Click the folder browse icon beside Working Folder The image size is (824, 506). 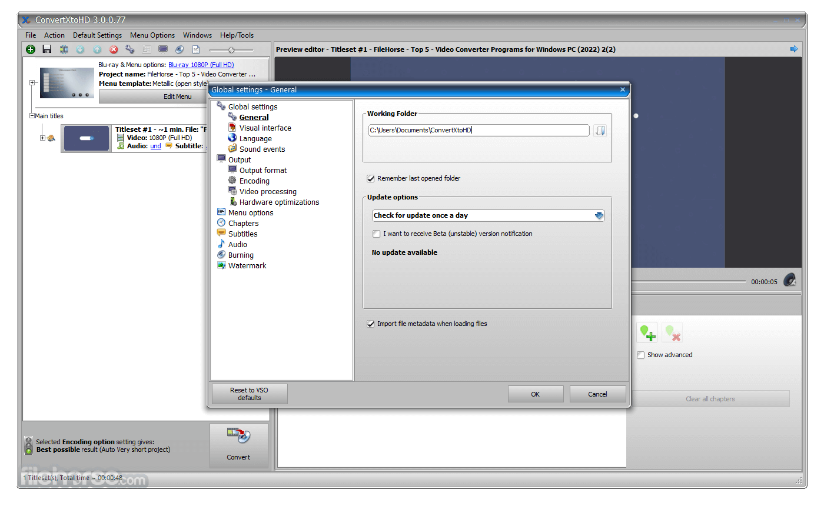pos(600,131)
